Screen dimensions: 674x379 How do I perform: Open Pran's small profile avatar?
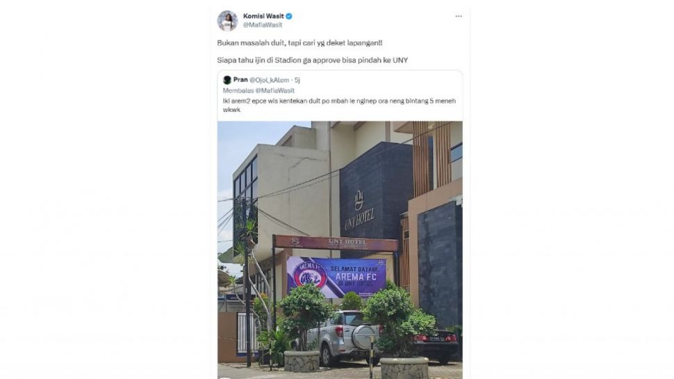(x=227, y=80)
